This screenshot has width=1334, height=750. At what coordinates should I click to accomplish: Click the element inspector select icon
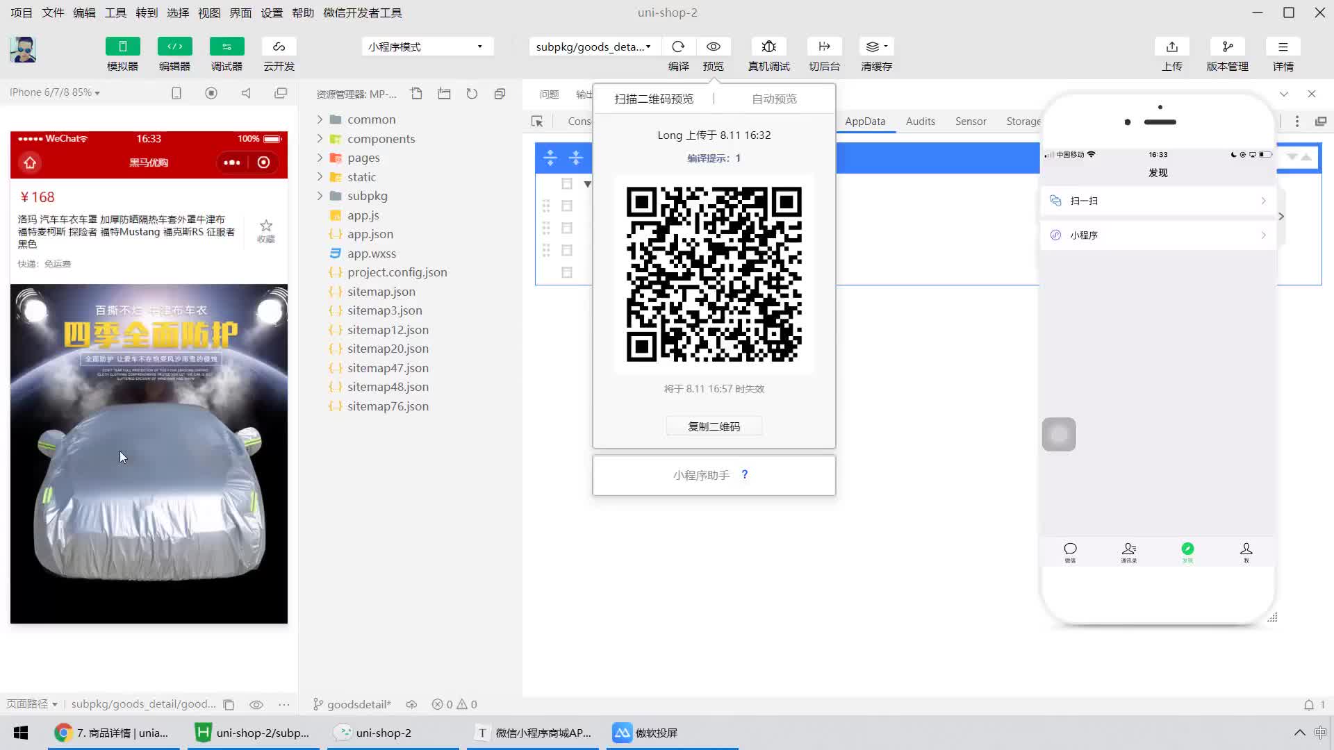(x=537, y=122)
